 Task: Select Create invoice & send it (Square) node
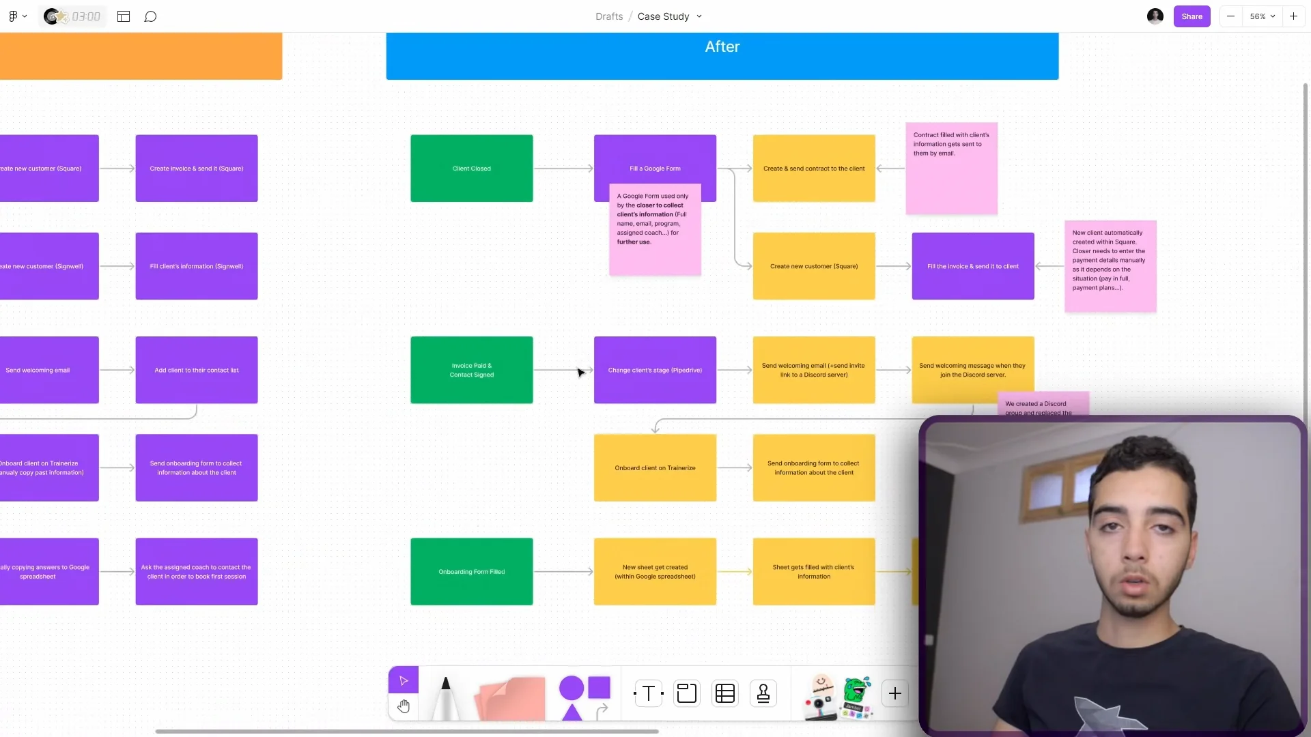point(197,169)
